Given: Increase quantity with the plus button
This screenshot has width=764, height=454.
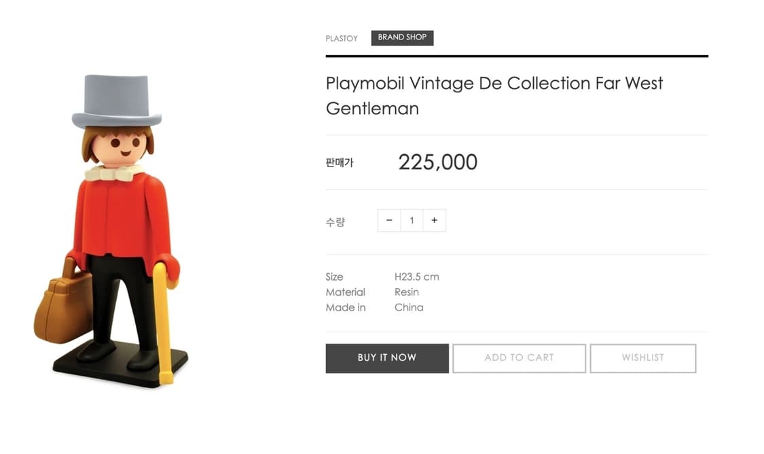Looking at the screenshot, I should pyautogui.click(x=435, y=220).
